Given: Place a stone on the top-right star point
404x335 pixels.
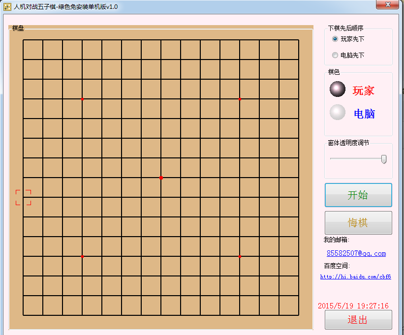Looking at the screenshot, I should [240, 99].
